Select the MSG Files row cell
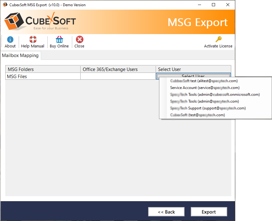The image size is (272, 221). [x=43, y=76]
